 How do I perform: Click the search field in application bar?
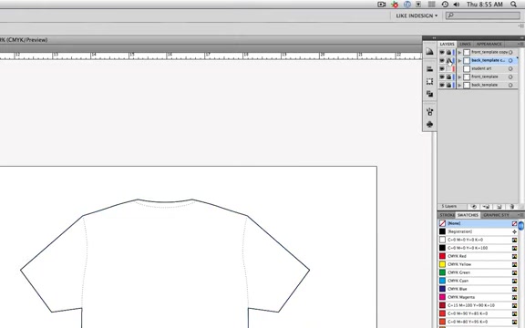click(x=482, y=15)
